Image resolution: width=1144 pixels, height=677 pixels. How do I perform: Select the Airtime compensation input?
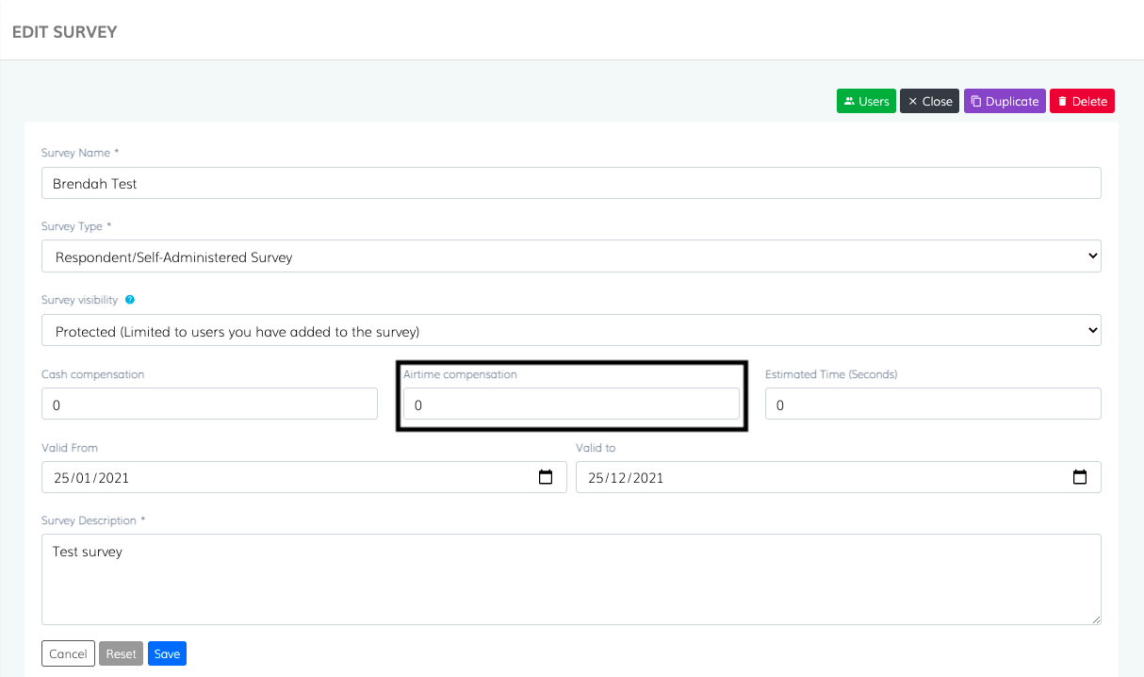tap(571, 405)
